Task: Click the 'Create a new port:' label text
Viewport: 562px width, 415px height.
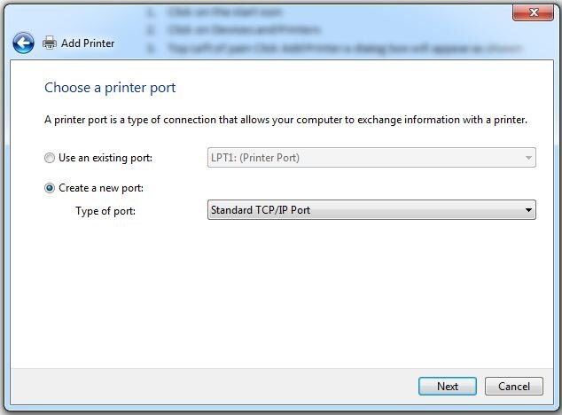Action: pos(101,188)
